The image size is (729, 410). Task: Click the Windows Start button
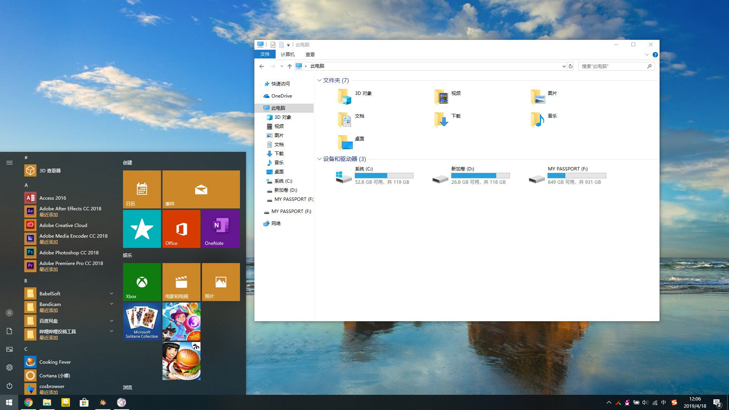pyautogui.click(x=9, y=402)
